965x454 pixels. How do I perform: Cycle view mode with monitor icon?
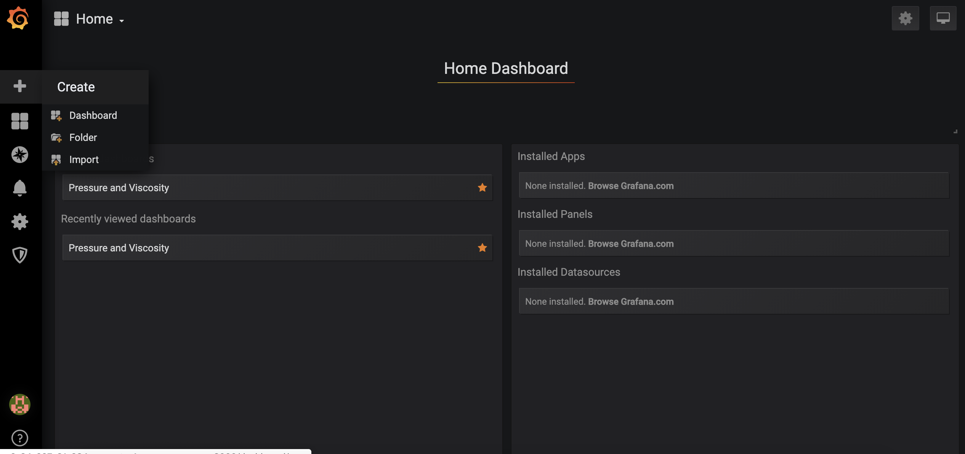point(943,18)
